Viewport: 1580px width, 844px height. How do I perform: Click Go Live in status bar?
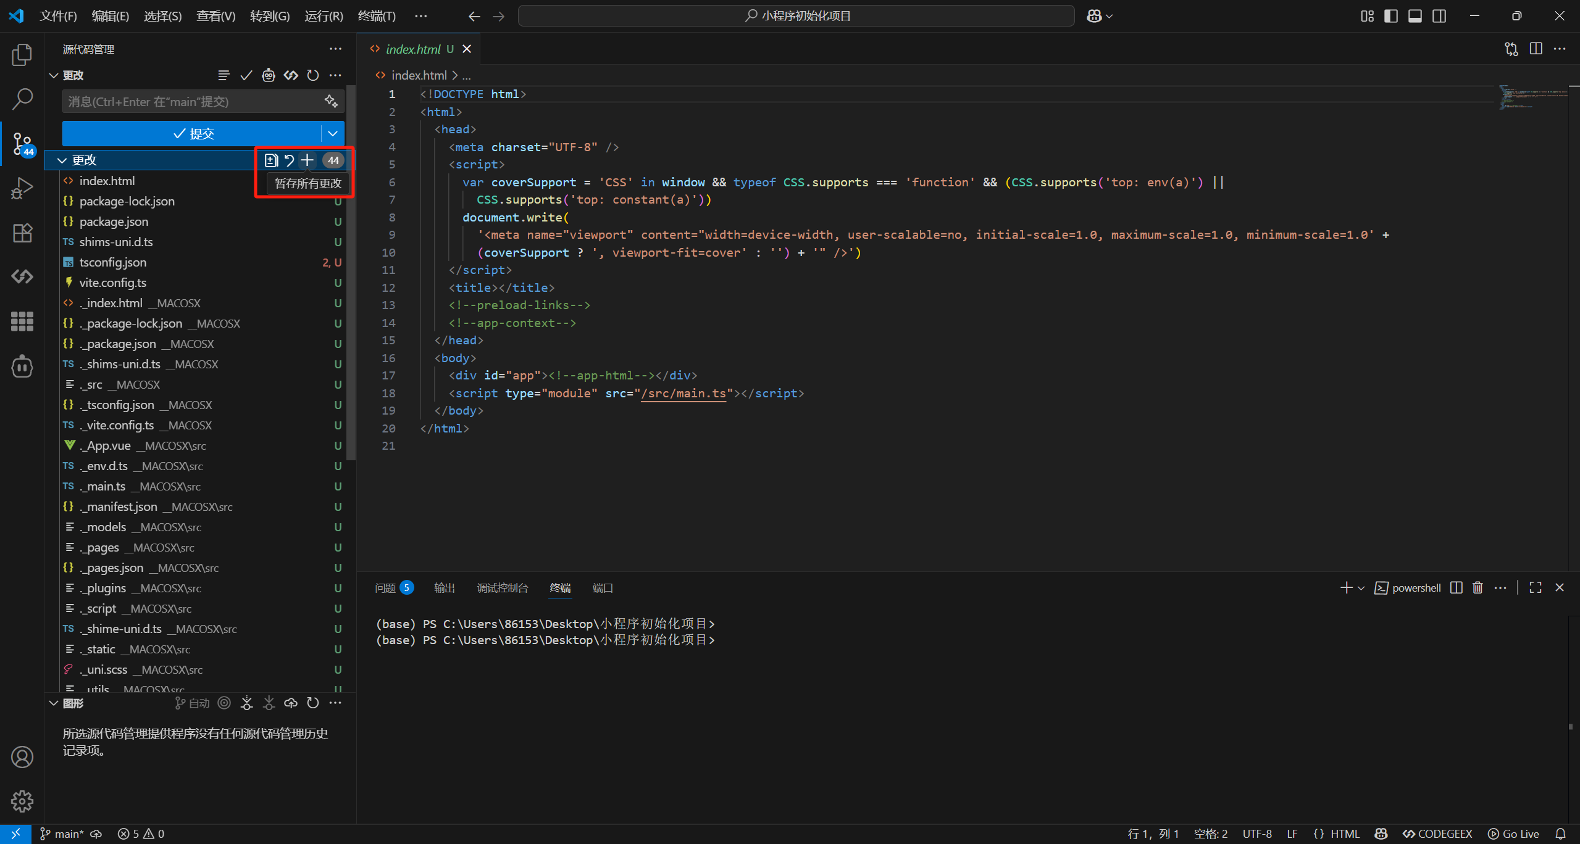1513,834
